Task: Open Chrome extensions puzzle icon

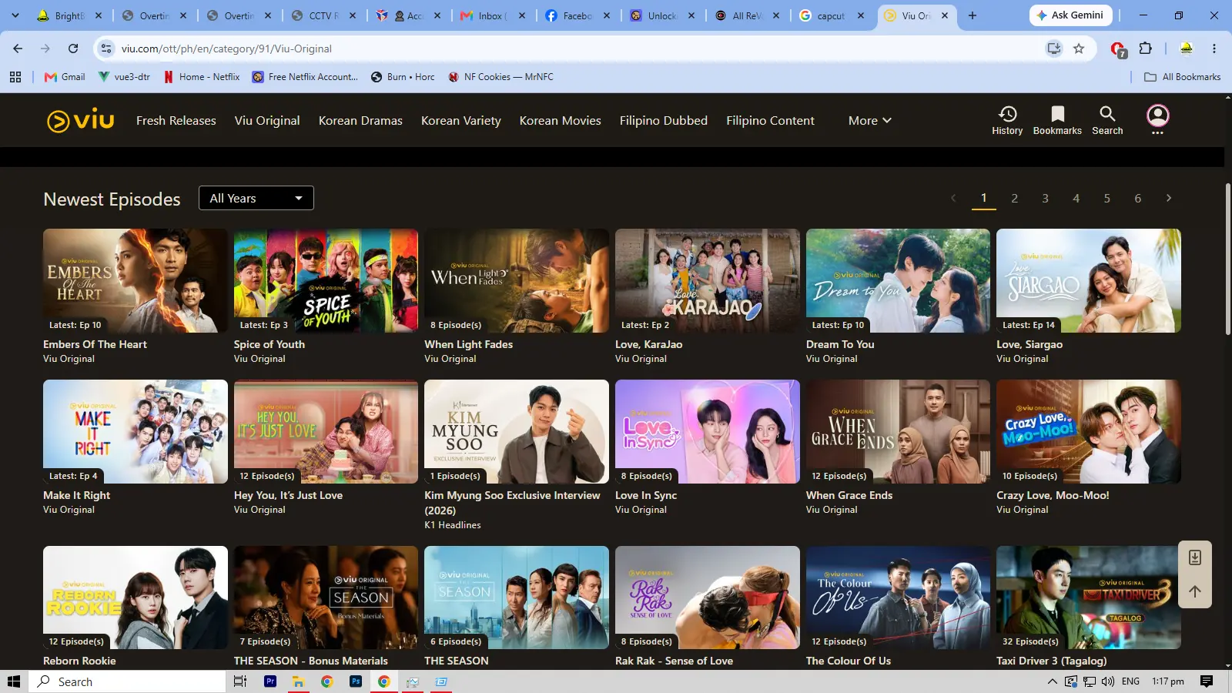Action: pos(1145,49)
